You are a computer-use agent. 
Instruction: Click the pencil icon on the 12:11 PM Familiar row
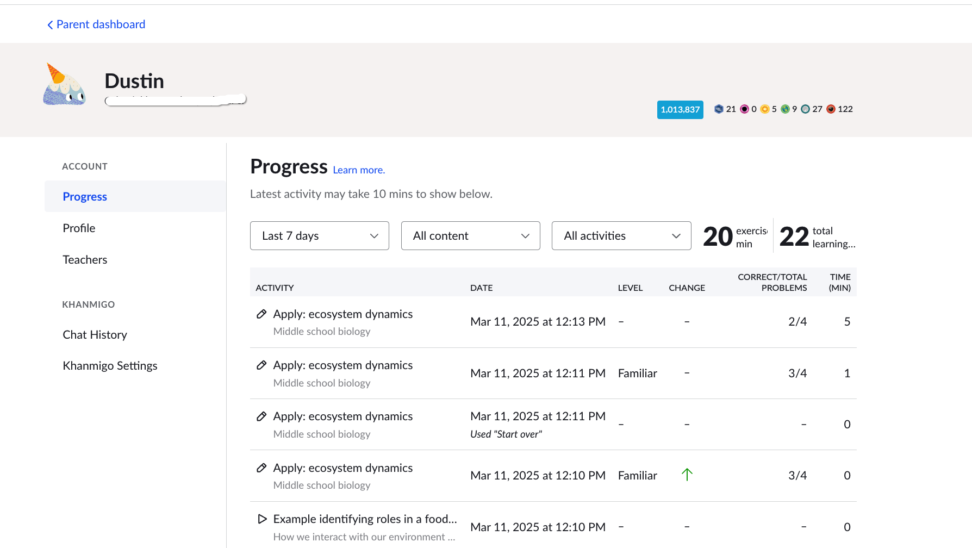[x=261, y=365]
